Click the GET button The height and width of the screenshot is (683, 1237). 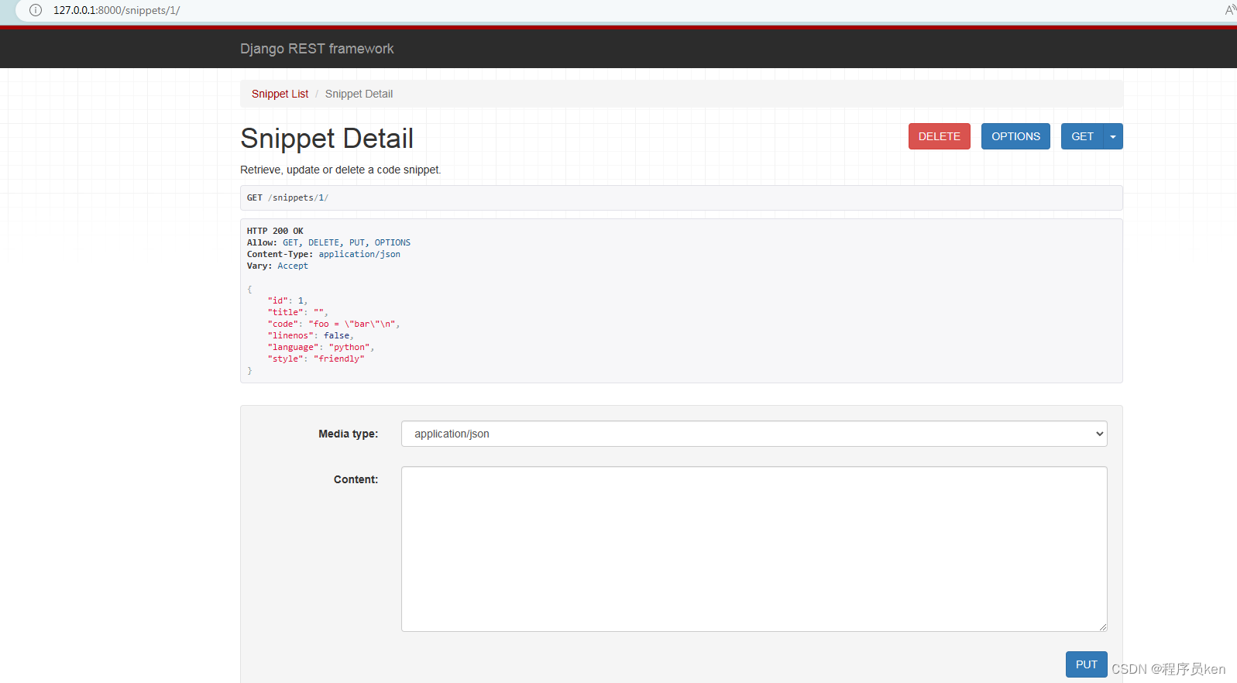pyautogui.click(x=1082, y=136)
